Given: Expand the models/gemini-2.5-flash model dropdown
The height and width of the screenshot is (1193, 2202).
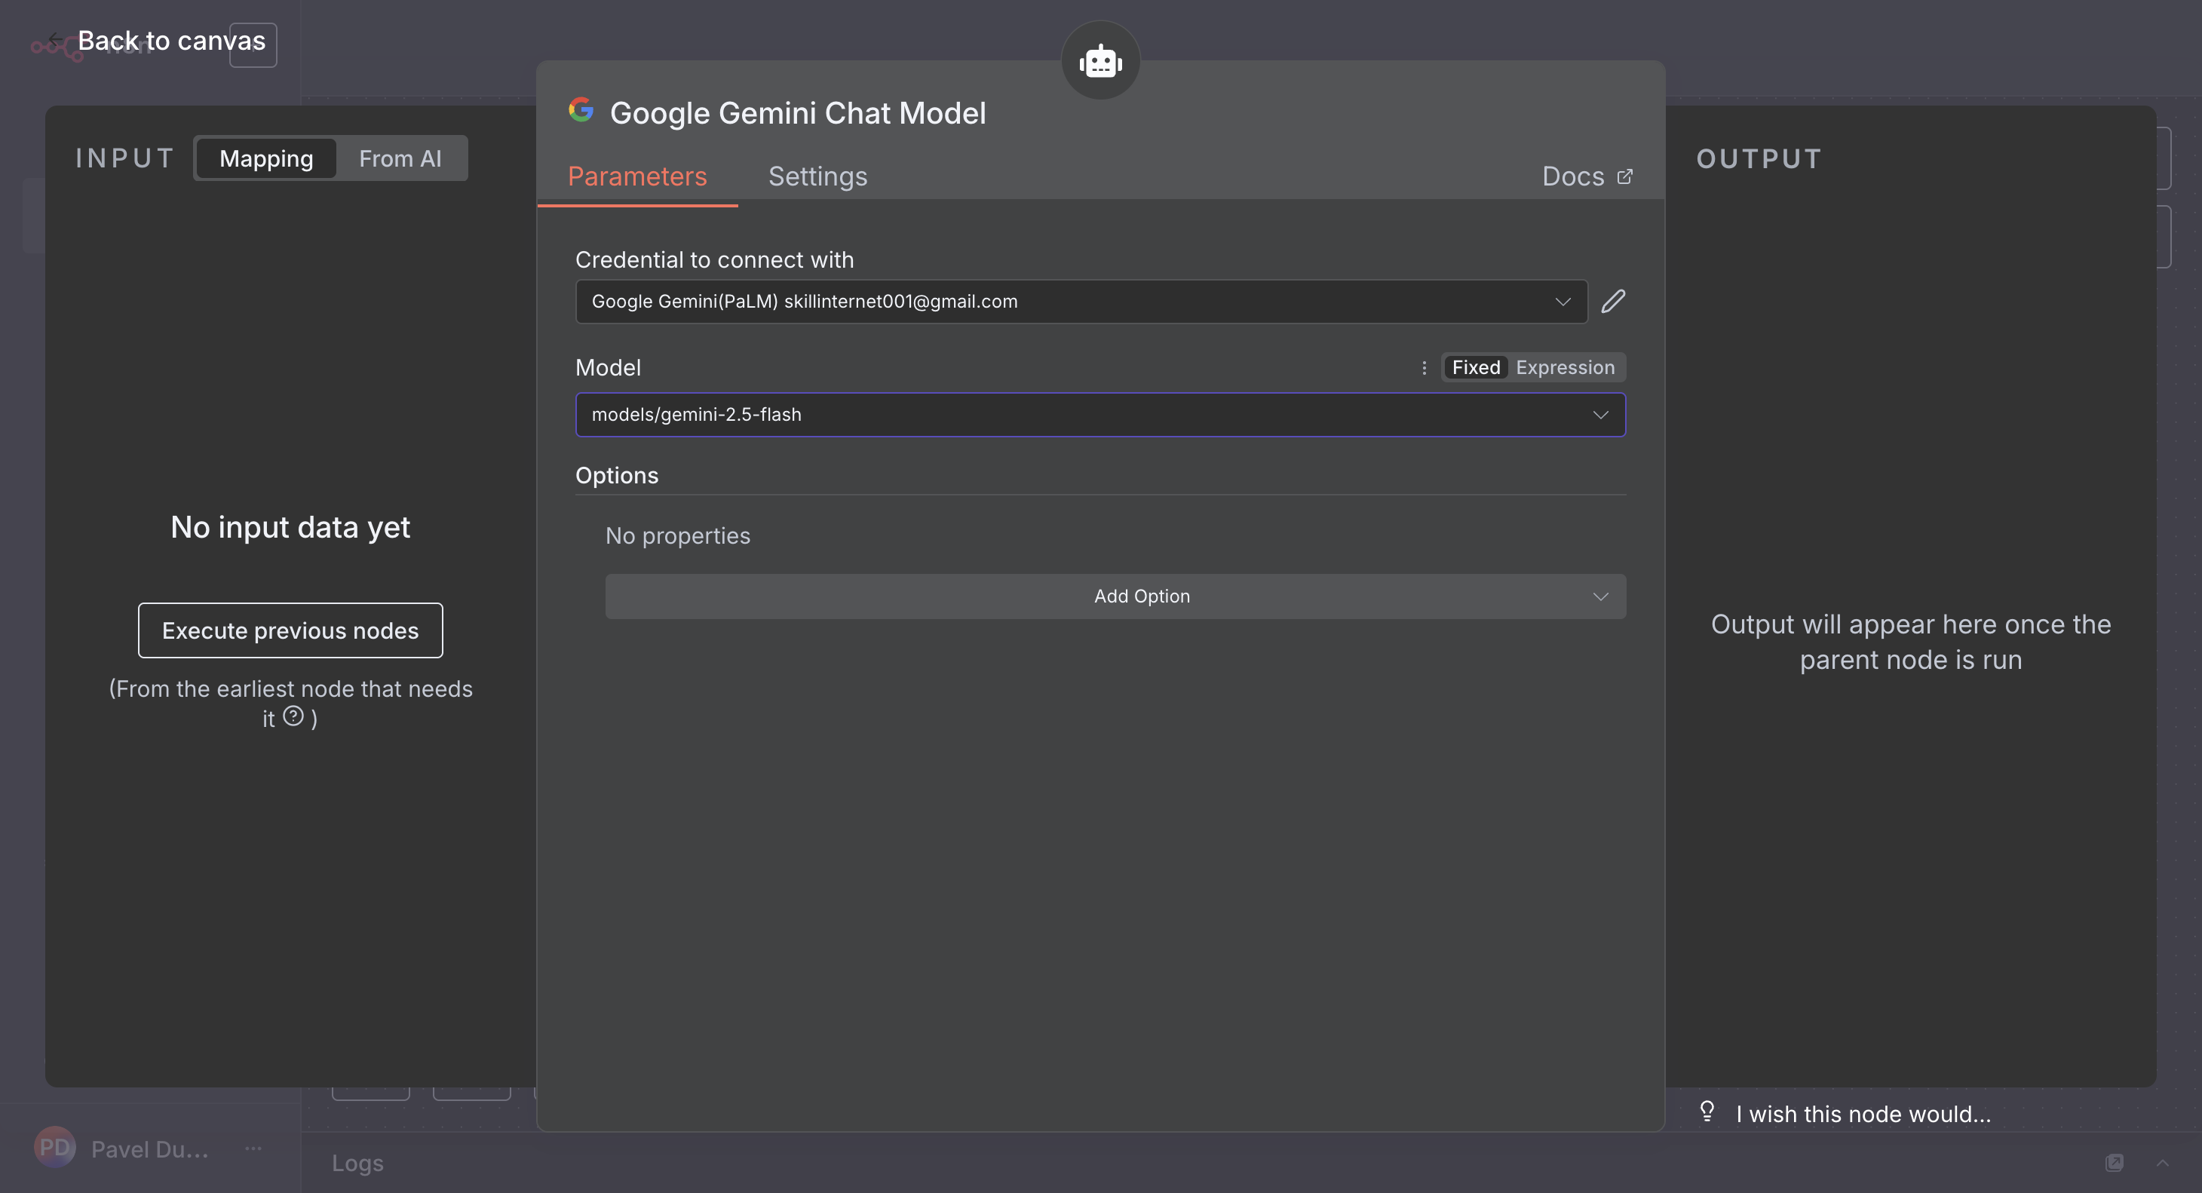Looking at the screenshot, I should [1100, 415].
